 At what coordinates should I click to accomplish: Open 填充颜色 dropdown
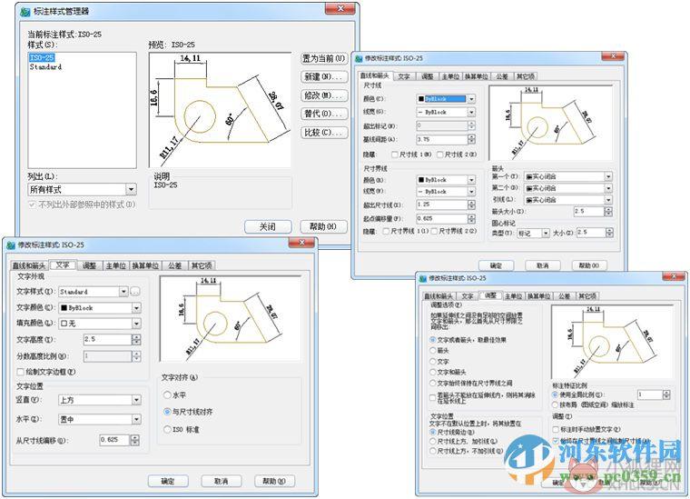[100, 324]
